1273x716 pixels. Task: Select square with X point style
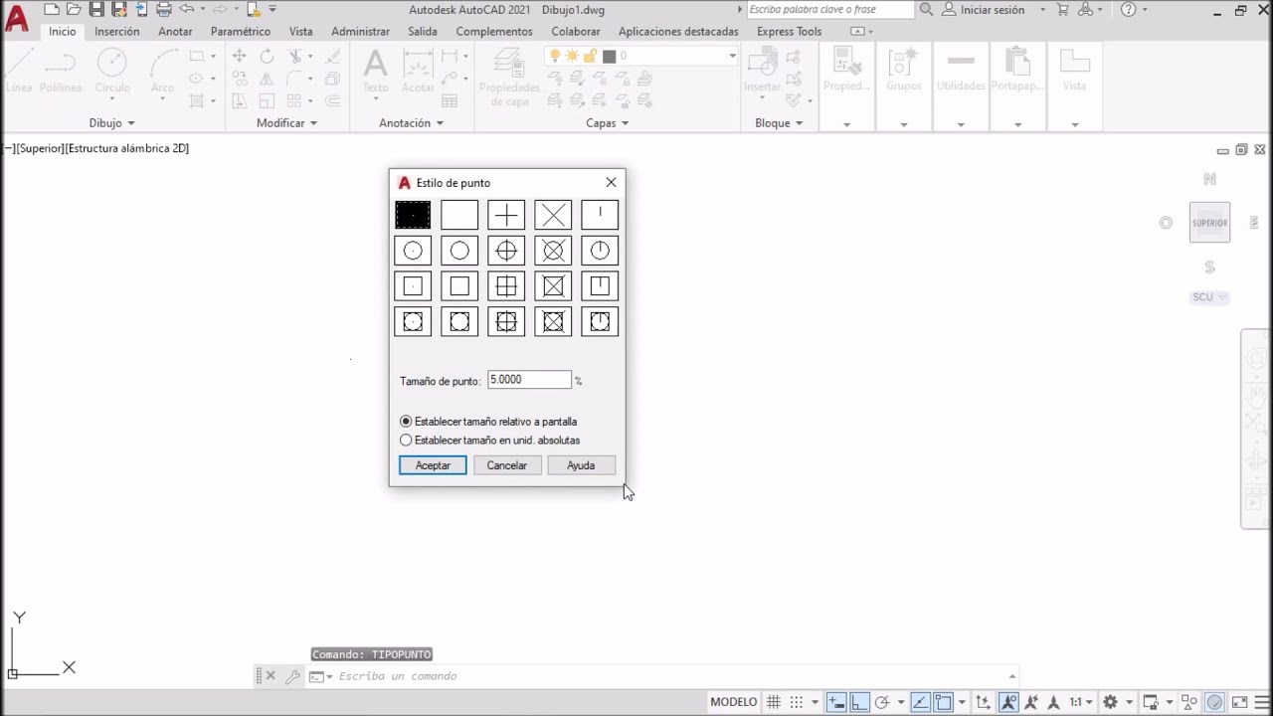tap(553, 286)
